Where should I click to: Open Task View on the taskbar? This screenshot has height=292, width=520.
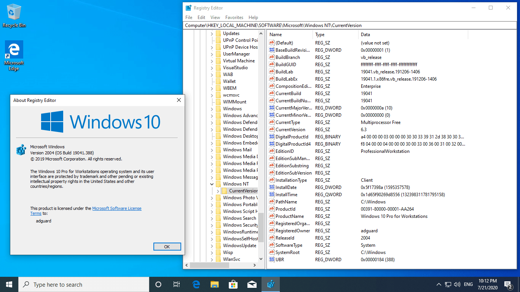(x=177, y=284)
